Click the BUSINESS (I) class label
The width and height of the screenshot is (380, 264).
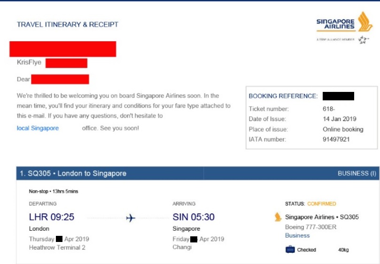click(357, 173)
